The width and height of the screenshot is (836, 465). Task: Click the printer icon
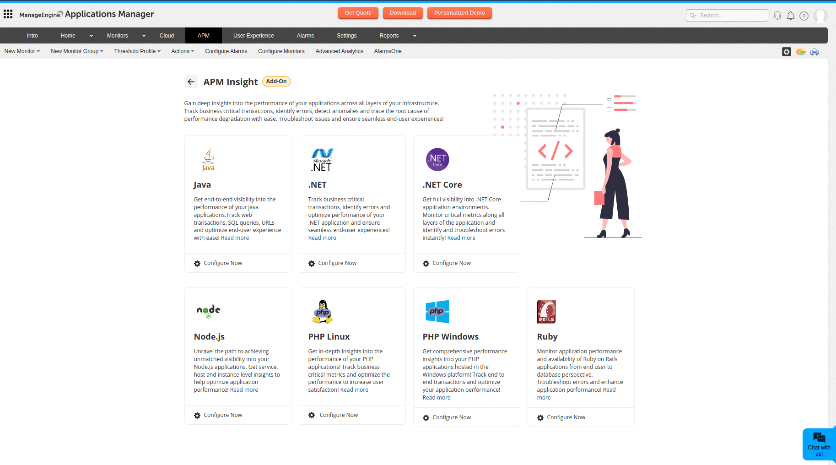pyautogui.click(x=814, y=52)
